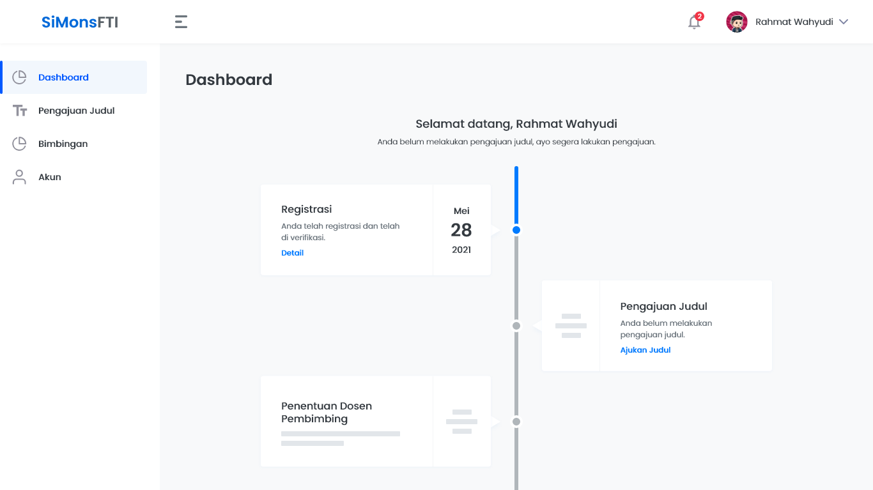Toggle the sidebar hamburger menu icon
873x490 pixels.
tap(181, 22)
